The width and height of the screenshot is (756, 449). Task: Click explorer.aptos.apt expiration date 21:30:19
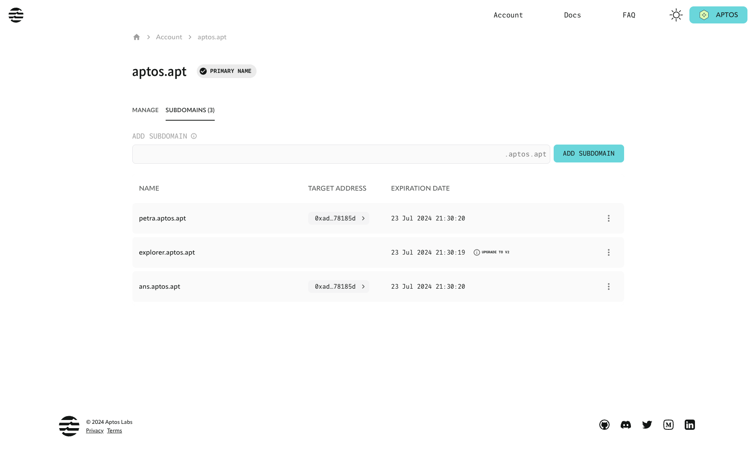pyautogui.click(x=428, y=252)
